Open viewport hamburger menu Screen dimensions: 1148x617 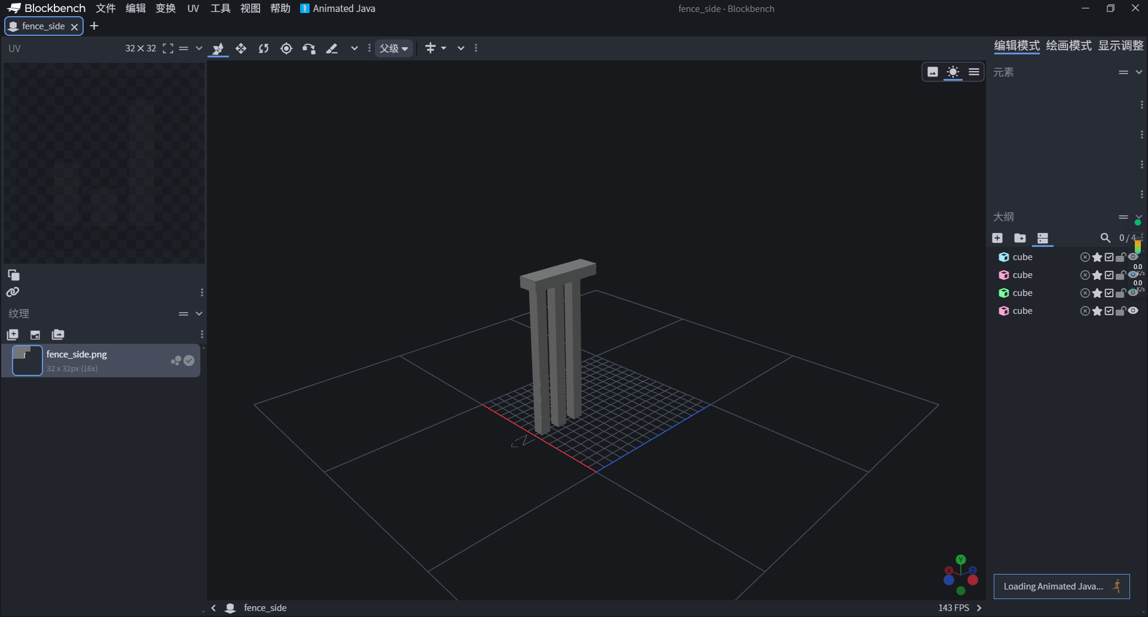974,72
